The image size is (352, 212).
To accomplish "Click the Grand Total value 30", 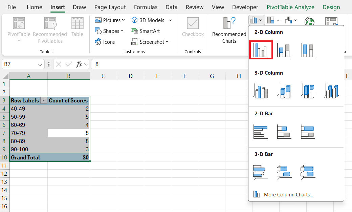I will click(x=68, y=157).
